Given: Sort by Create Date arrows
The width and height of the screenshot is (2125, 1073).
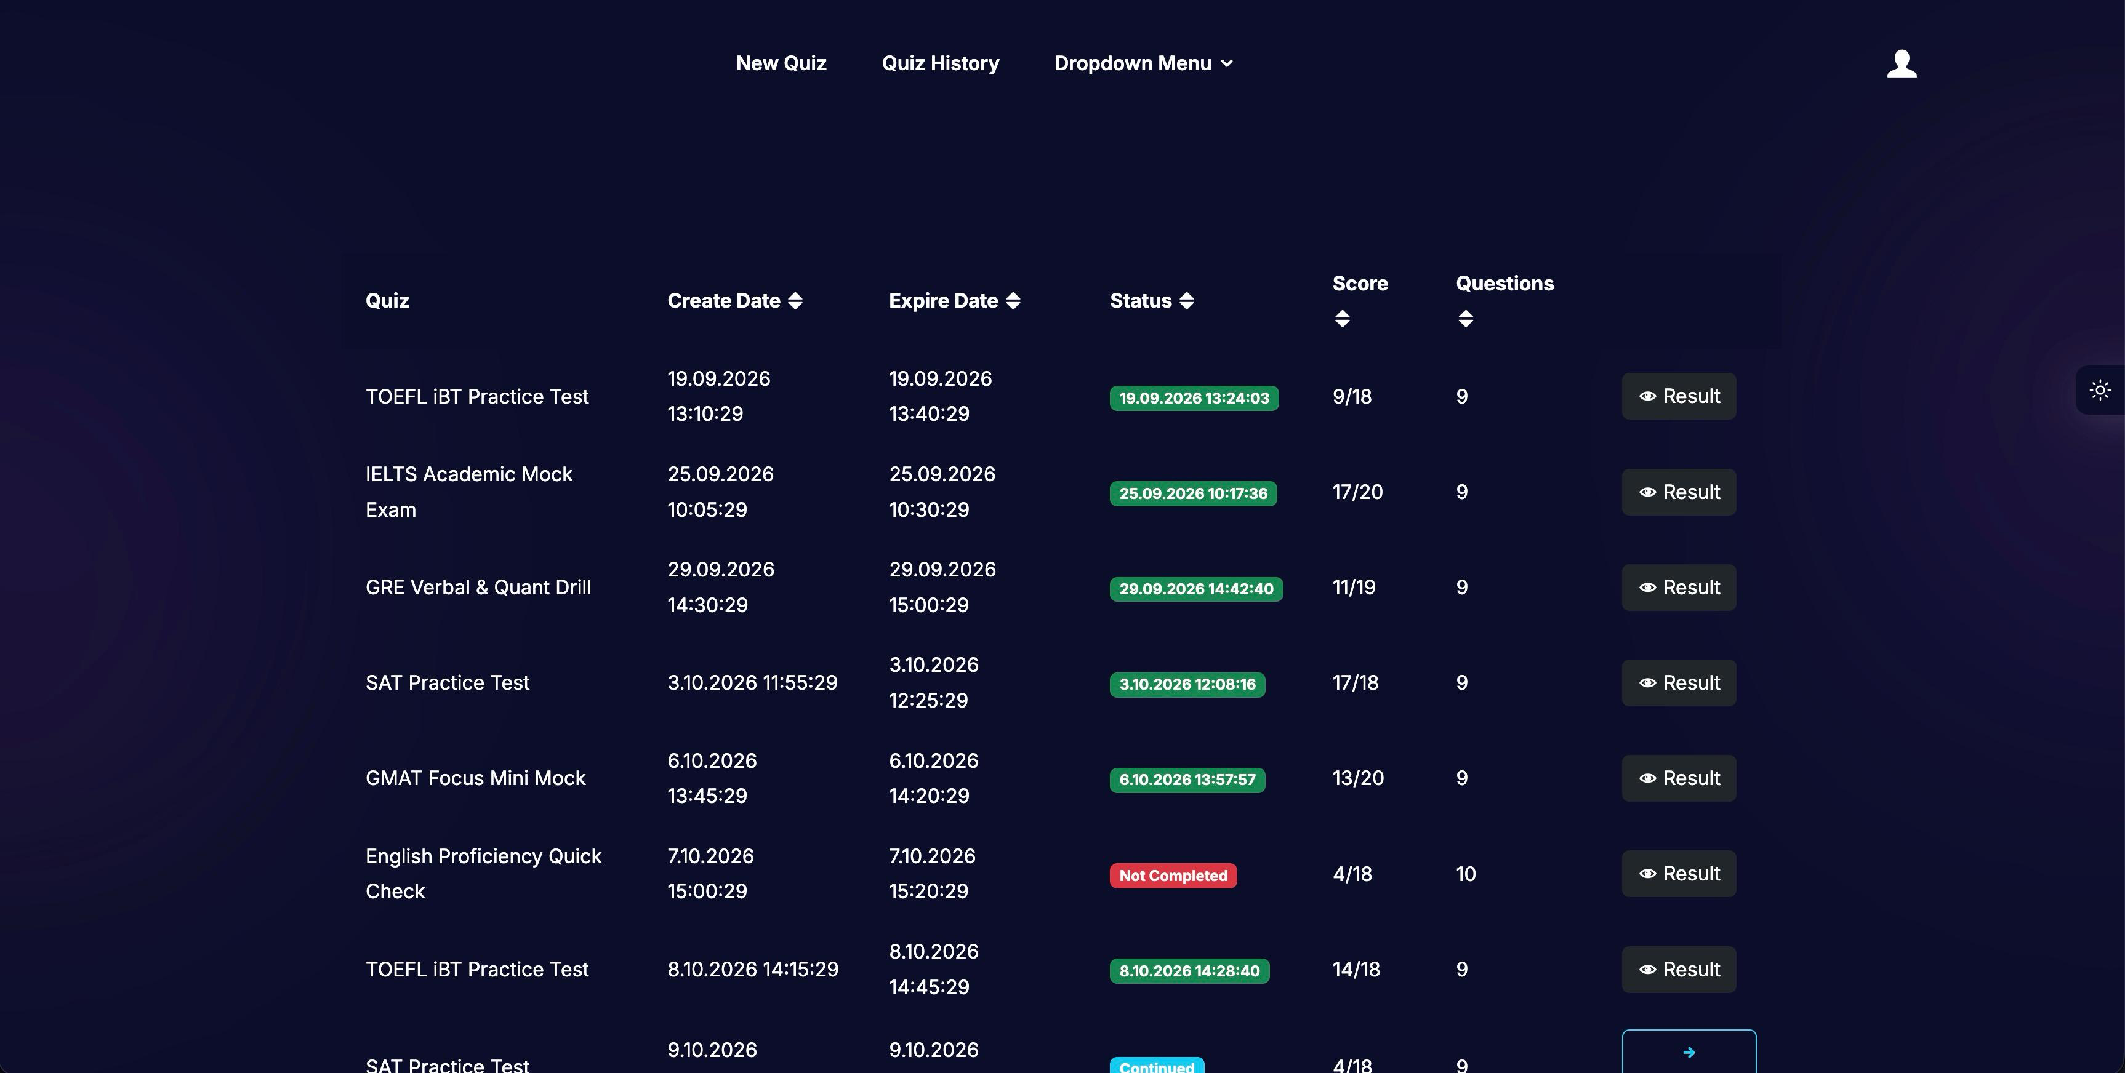Looking at the screenshot, I should (795, 301).
